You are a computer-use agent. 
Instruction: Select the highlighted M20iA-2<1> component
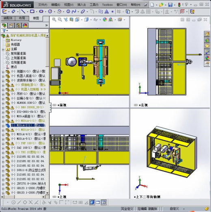pyautogui.click(x=28, y=125)
